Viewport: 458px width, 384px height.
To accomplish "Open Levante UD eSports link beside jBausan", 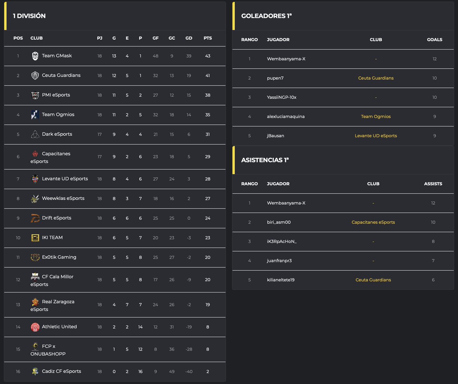I will pos(376,136).
